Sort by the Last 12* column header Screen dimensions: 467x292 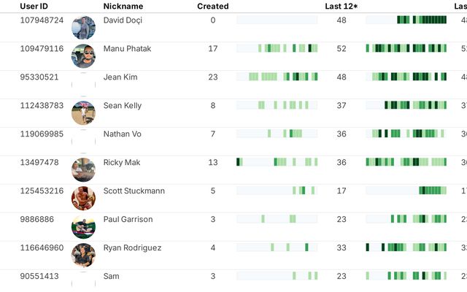pos(341,7)
